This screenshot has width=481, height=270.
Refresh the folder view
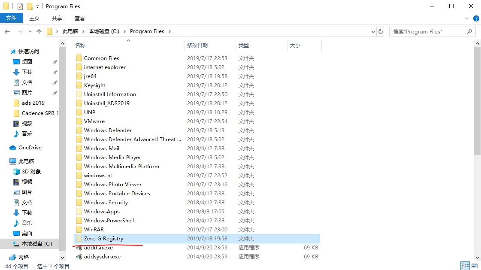(381, 32)
